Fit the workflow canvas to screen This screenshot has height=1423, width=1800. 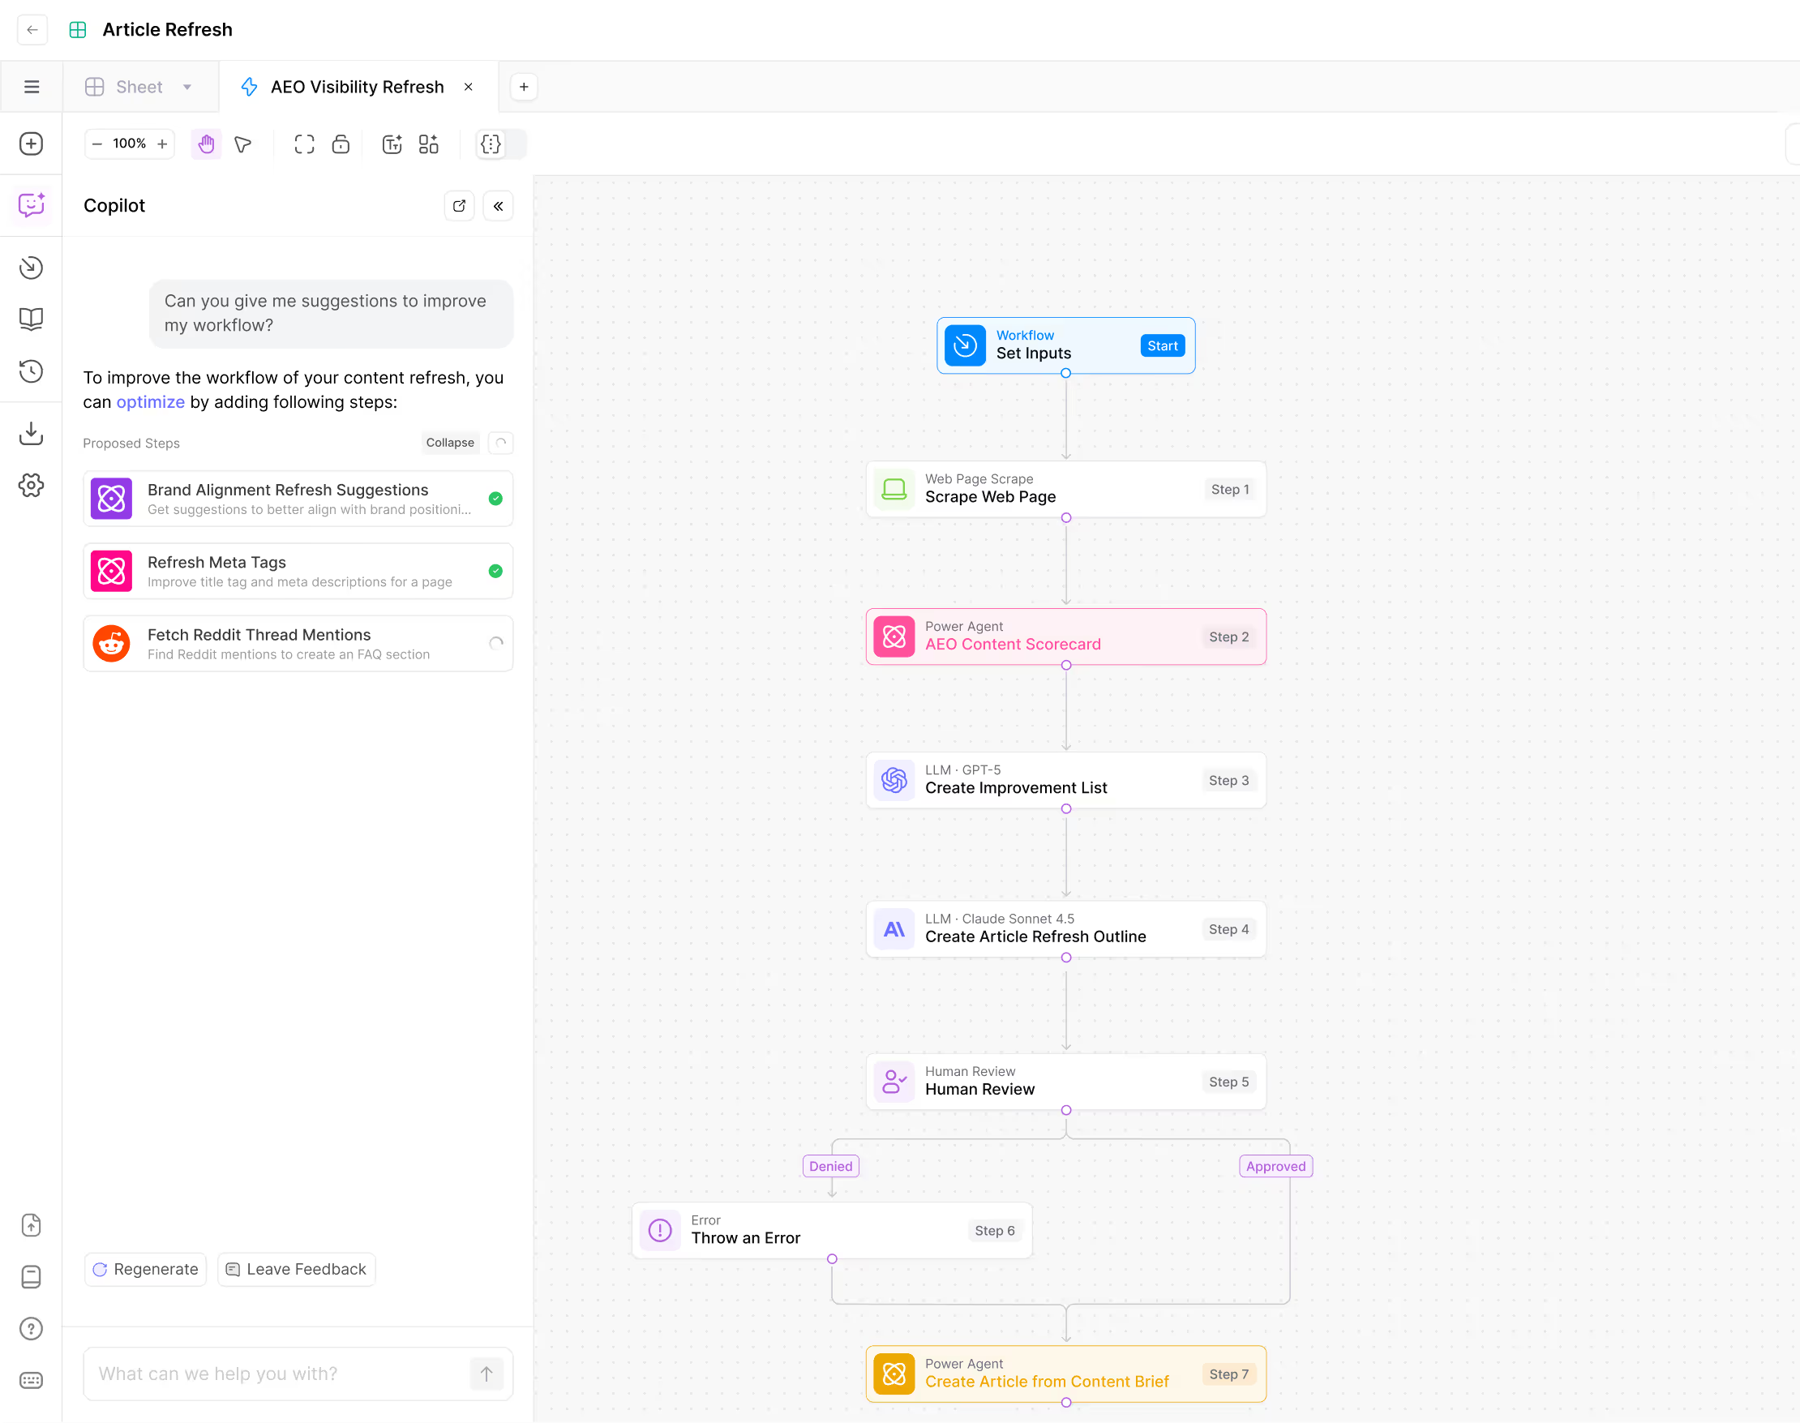(304, 144)
